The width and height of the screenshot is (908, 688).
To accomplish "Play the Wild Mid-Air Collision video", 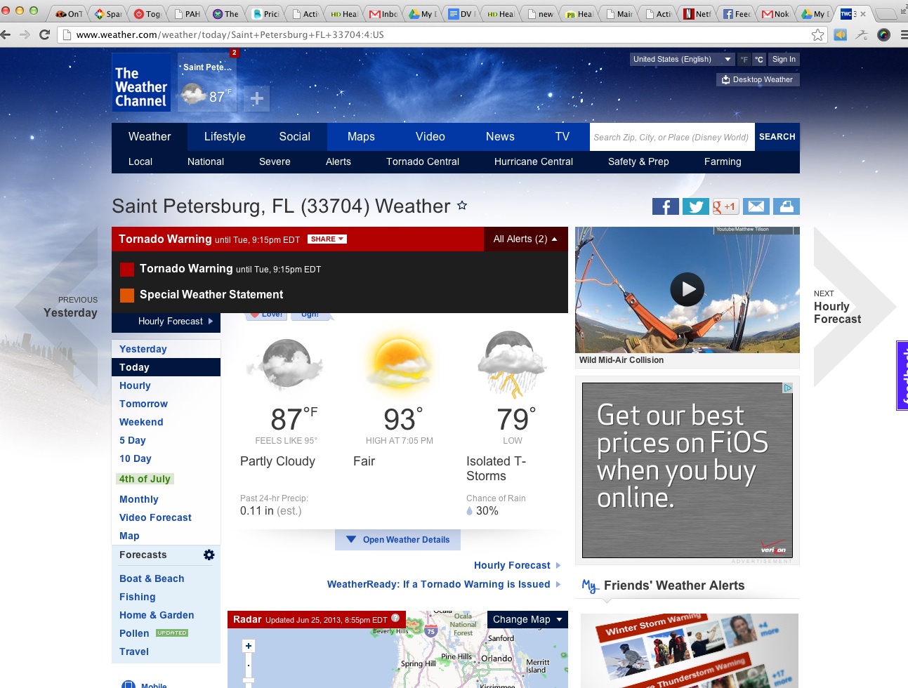I will point(687,289).
